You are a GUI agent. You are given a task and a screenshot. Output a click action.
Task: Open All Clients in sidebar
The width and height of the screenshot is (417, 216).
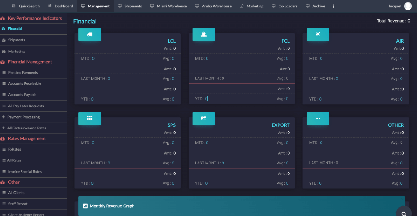click(16, 193)
